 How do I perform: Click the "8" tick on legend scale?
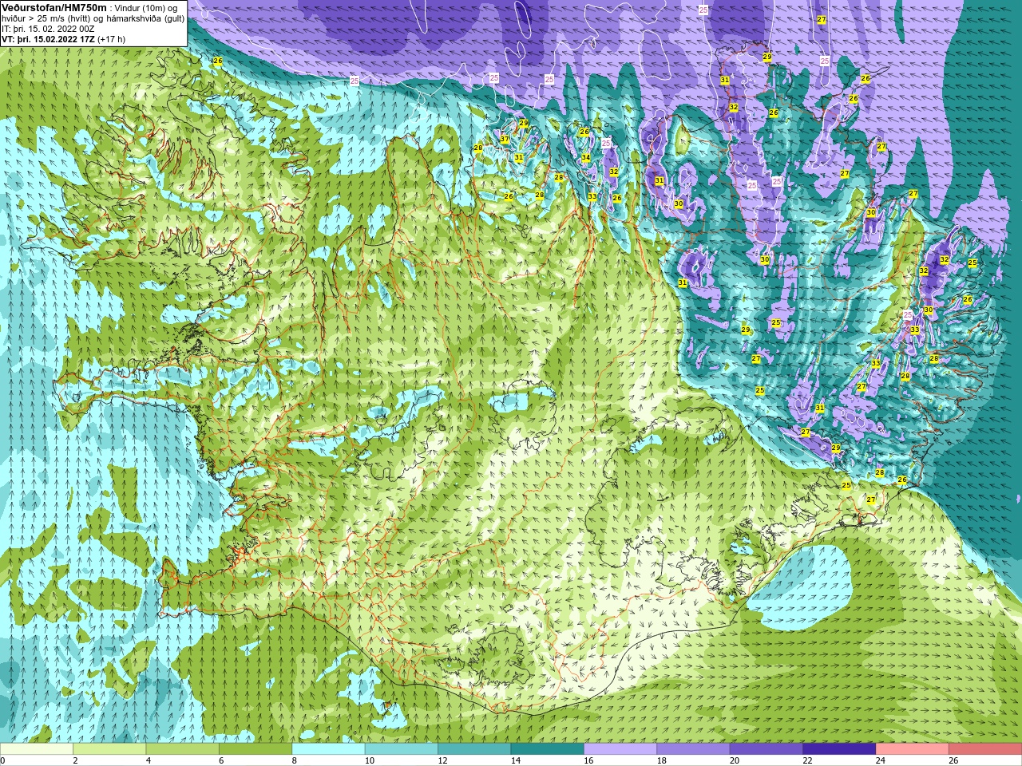(295, 760)
